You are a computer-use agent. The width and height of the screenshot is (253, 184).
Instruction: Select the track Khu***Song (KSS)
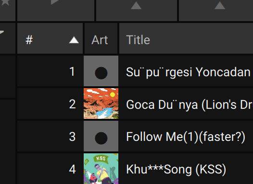pos(176,169)
